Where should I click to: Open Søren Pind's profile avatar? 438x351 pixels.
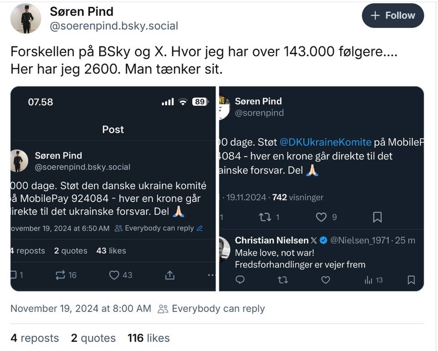26,19
